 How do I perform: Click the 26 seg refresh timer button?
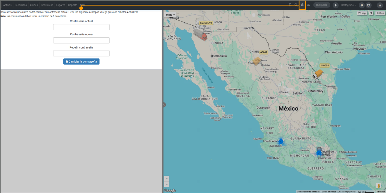(x=362, y=13)
